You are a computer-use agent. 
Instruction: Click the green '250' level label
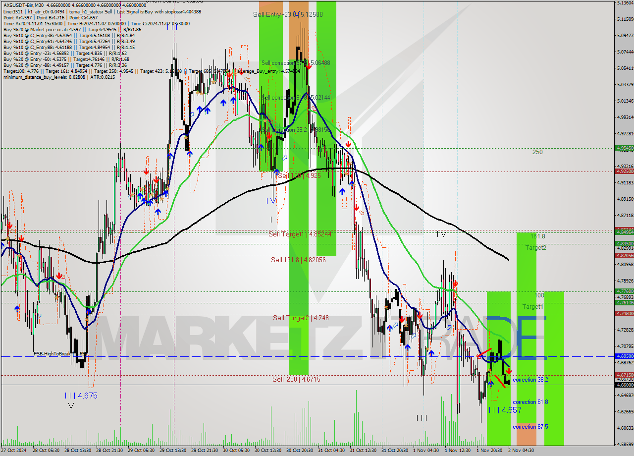click(537, 152)
